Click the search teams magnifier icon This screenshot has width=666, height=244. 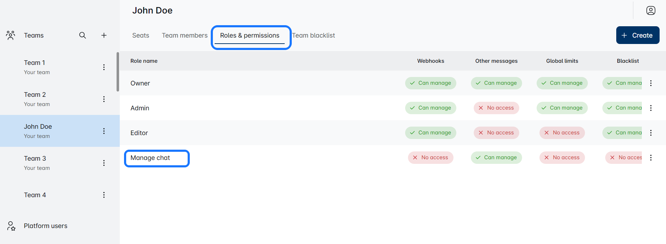pyautogui.click(x=82, y=35)
